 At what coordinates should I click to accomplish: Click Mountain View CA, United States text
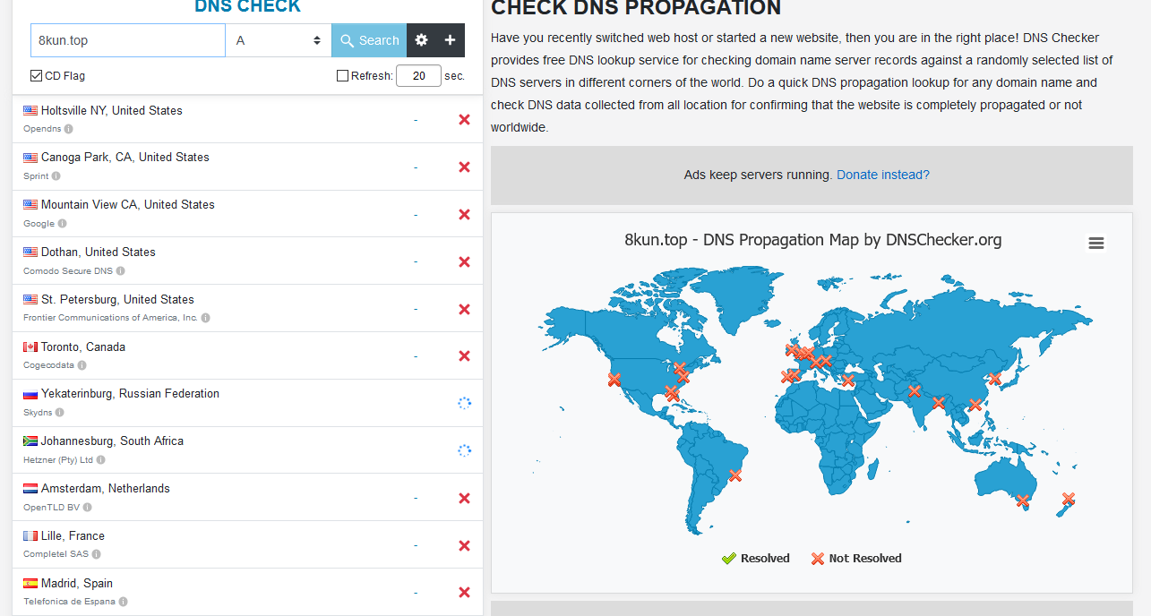[x=128, y=204]
